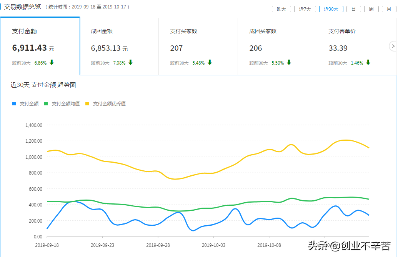Click the 207 paying buyers value

pyautogui.click(x=177, y=48)
